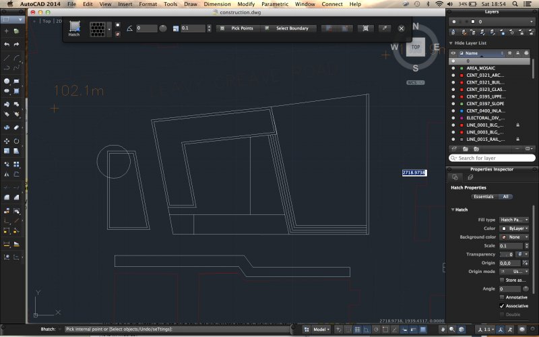The width and height of the screenshot is (539, 337).
Task: Click the Hatch icon in the hatch toolbar
Action: [74, 28]
